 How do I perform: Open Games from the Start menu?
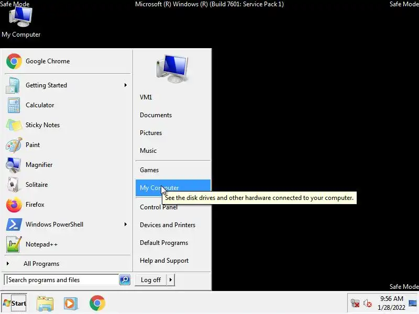click(173, 170)
